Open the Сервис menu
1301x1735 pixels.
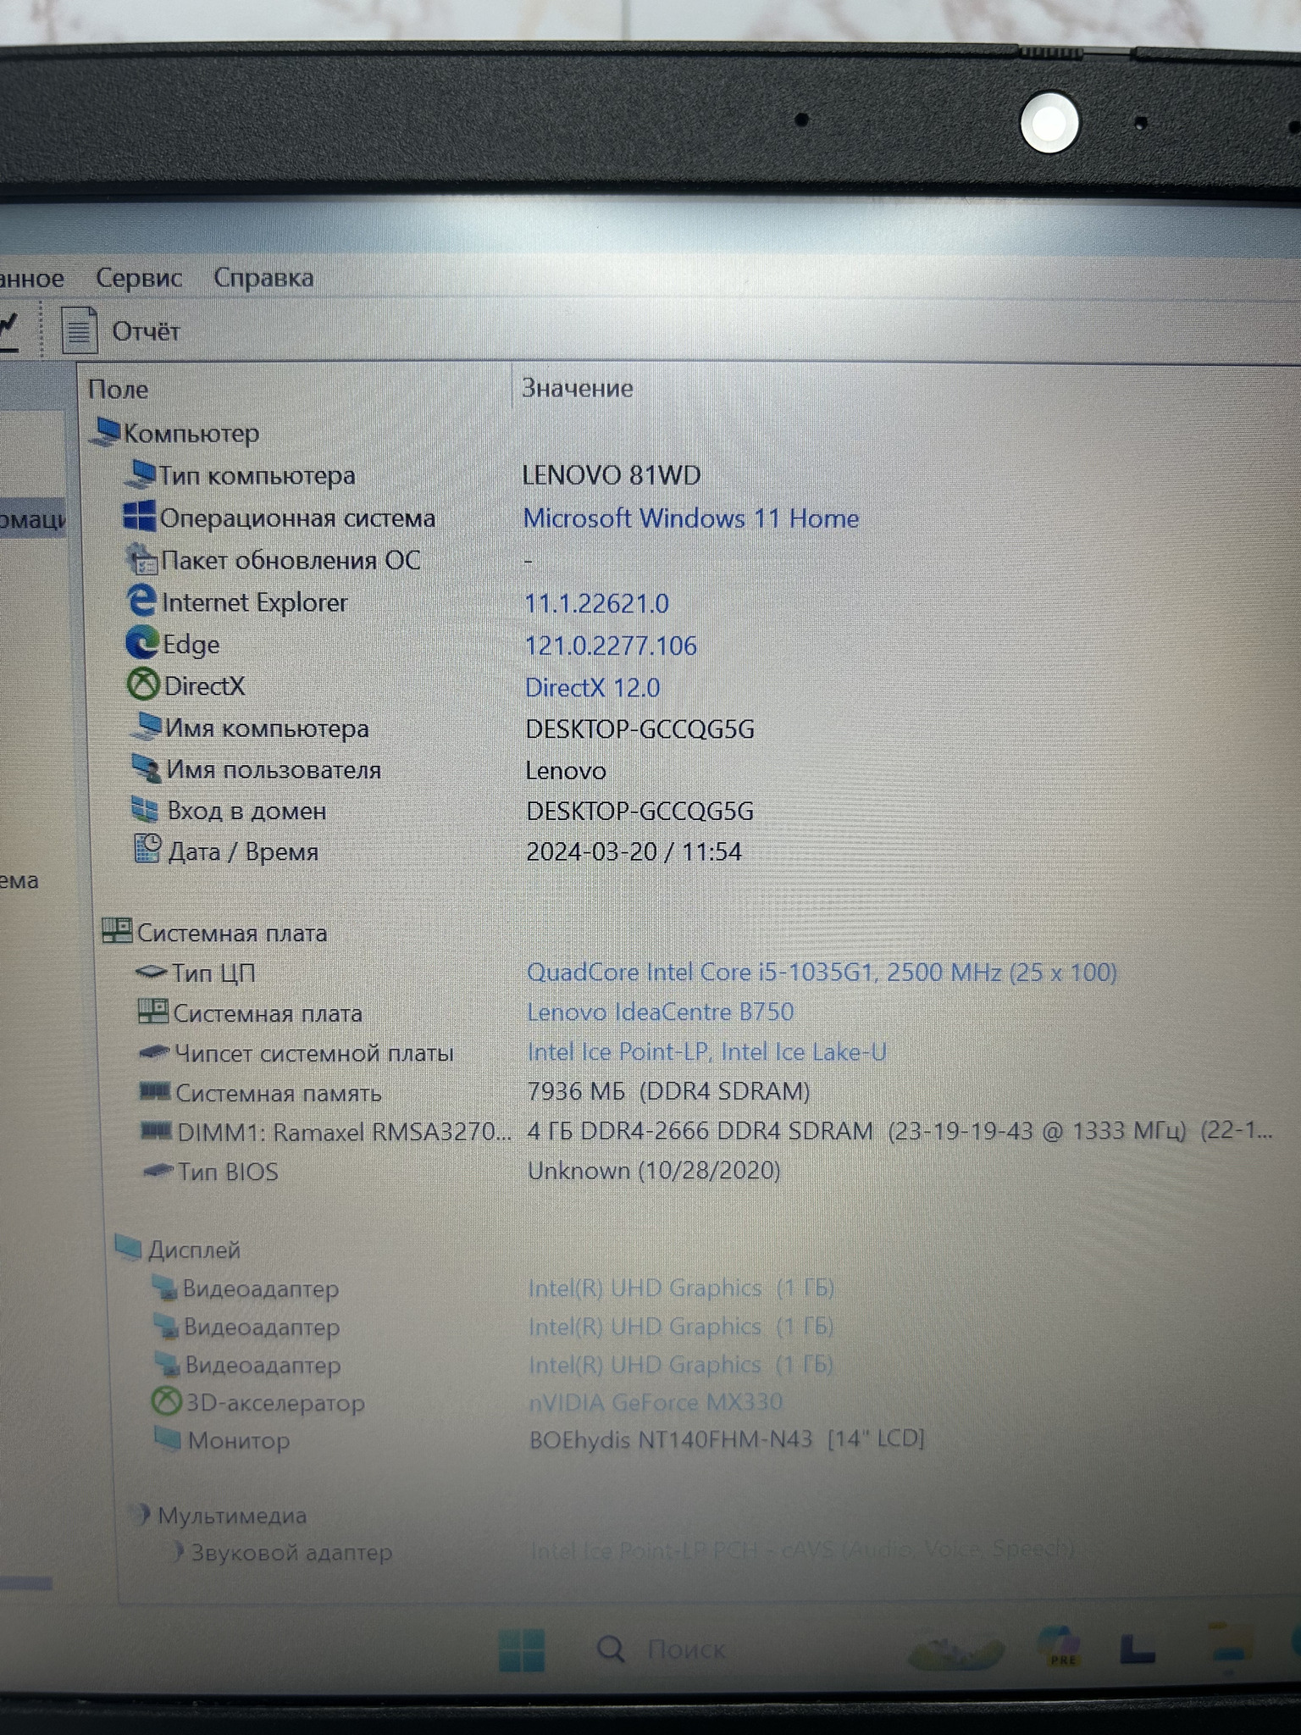click(x=139, y=278)
